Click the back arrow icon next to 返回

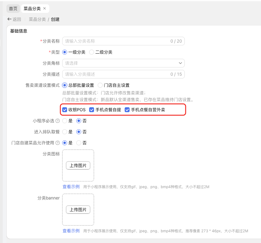tap(9, 19)
